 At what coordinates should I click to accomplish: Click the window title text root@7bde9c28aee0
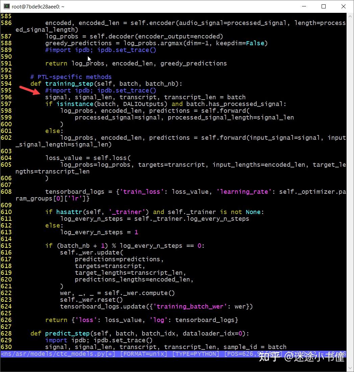38,7
